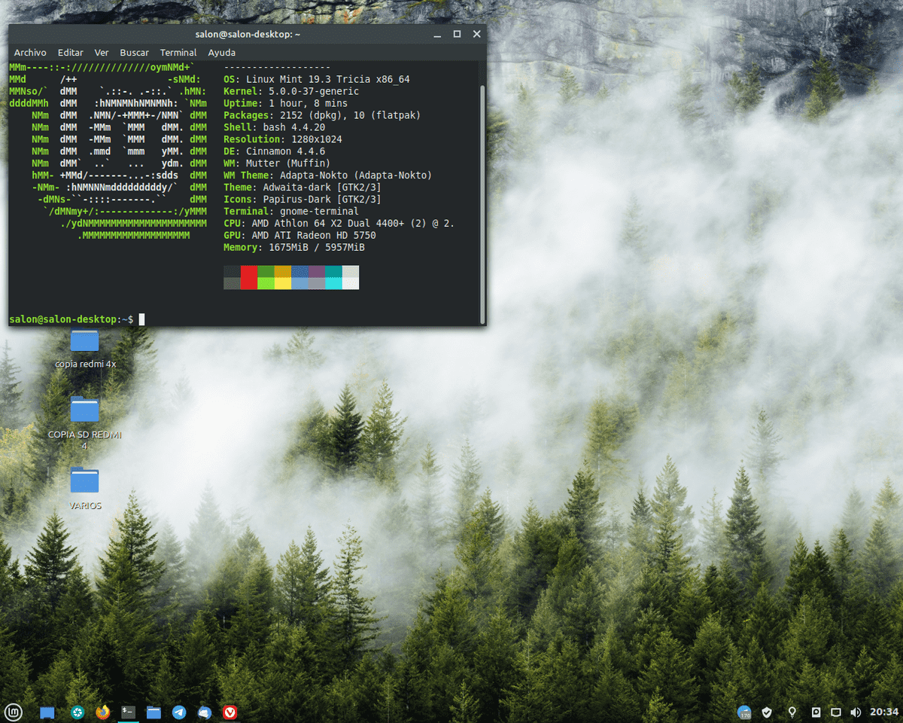Click the 'CPU: AMD Athlon 64 X2' line
Screen dimensions: 903x723
(339, 224)
